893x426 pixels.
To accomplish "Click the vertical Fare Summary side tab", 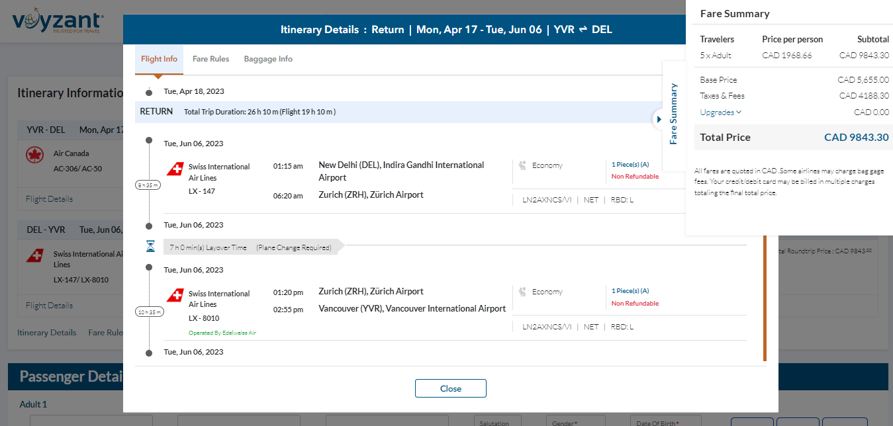I will 674,114.
